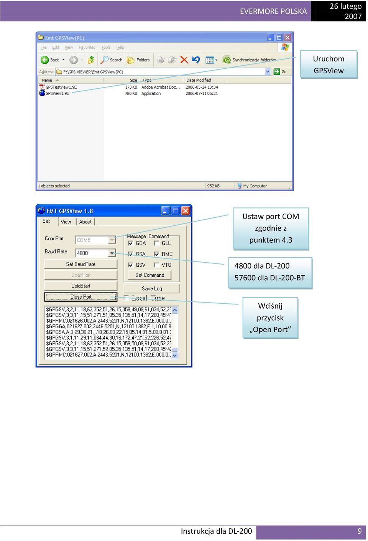This screenshot has width=368, height=541.
Task: Click the Set BaudRate button
Action: tap(81, 264)
